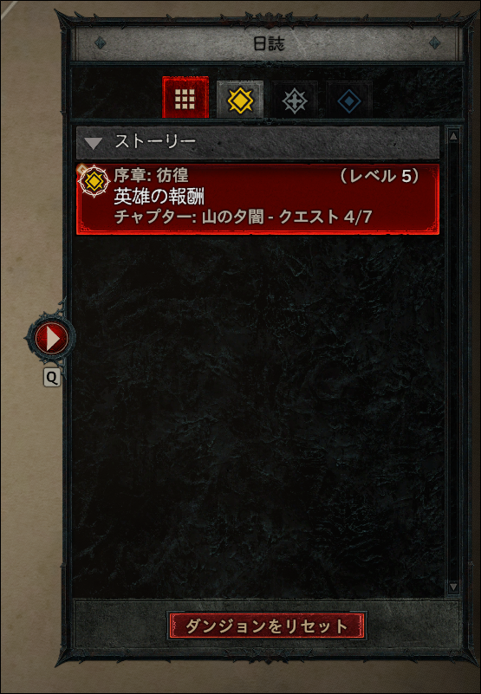This screenshot has width=481, height=694.
Task: Click the journal scrollbar track
Action: click(x=453, y=361)
